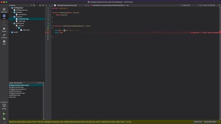Click Take UI Tour button
Screen dimensions: 221x124
coord(198,122)
